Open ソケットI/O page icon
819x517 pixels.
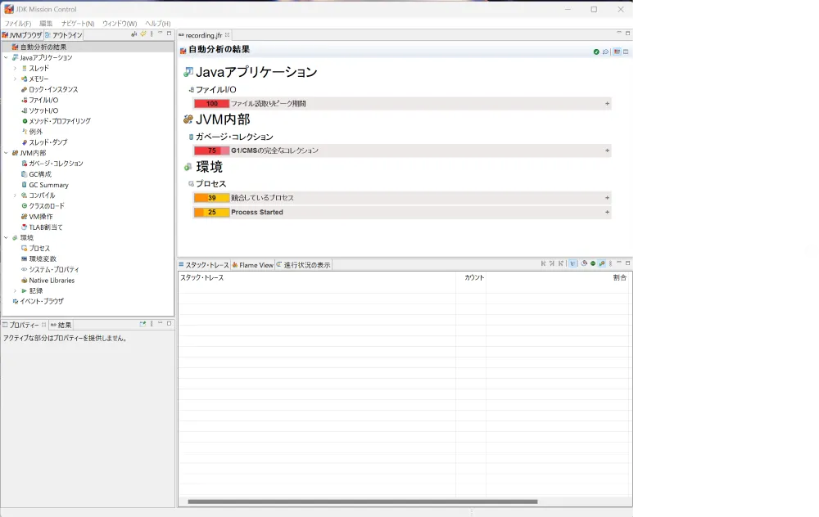24,110
